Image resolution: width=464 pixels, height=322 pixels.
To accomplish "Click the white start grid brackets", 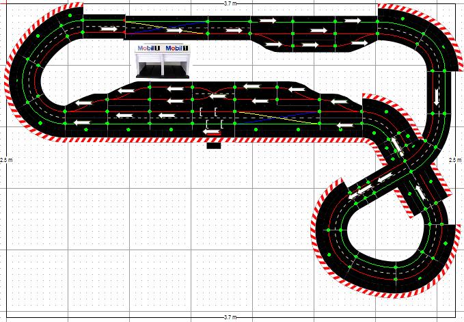I will [x=210, y=118].
